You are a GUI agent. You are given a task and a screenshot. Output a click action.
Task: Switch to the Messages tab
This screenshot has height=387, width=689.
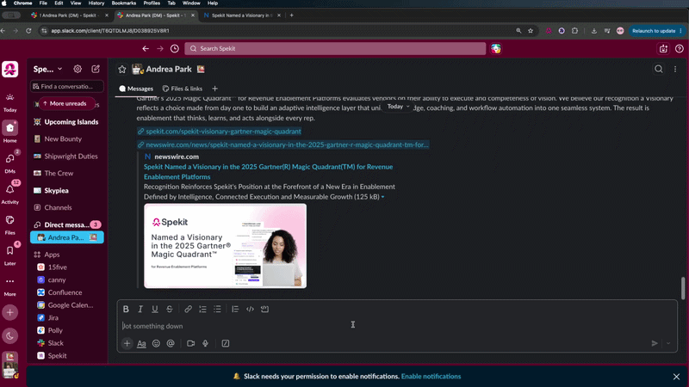tap(136, 89)
